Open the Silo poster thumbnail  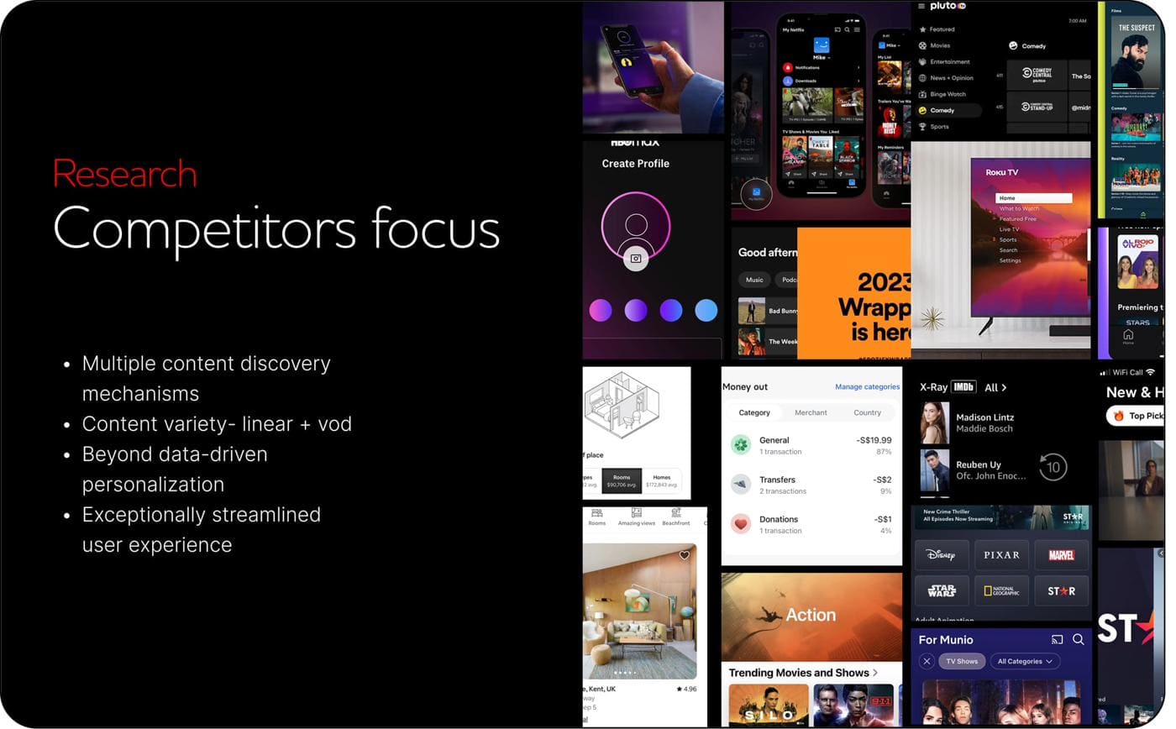[769, 705]
